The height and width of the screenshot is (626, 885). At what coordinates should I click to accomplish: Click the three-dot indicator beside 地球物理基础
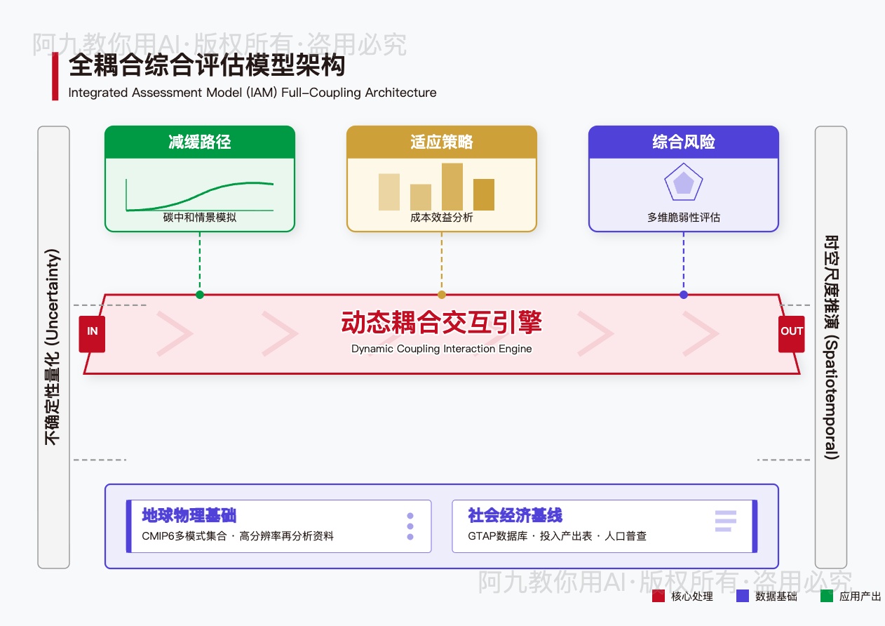point(410,526)
